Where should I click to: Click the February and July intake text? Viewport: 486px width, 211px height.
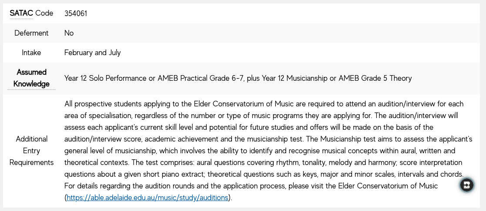point(92,53)
